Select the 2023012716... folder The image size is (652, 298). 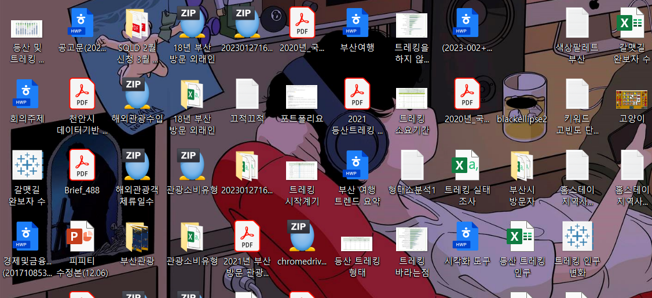(247, 165)
